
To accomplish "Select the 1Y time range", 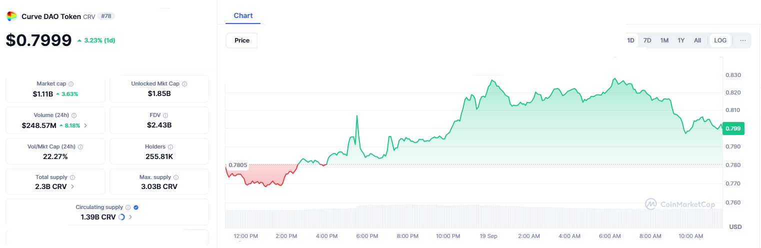I will (681, 40).
